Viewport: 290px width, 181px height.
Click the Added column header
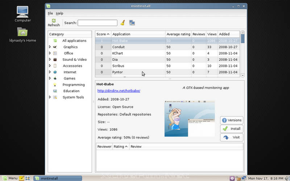(229, 34)
